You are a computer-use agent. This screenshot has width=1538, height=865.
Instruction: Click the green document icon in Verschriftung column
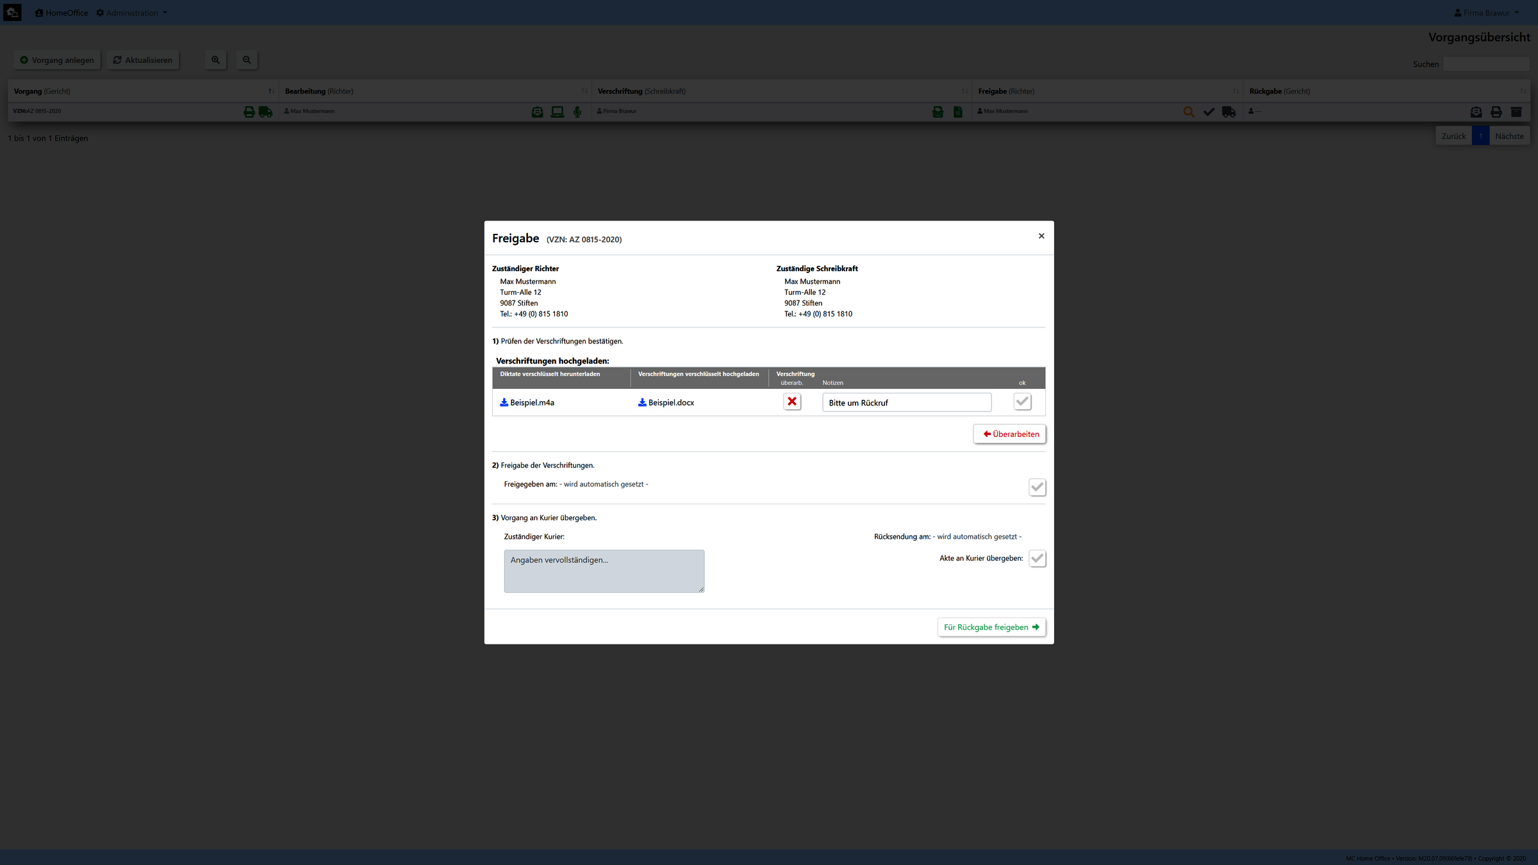pyautogui.click(x=958, y=112)
